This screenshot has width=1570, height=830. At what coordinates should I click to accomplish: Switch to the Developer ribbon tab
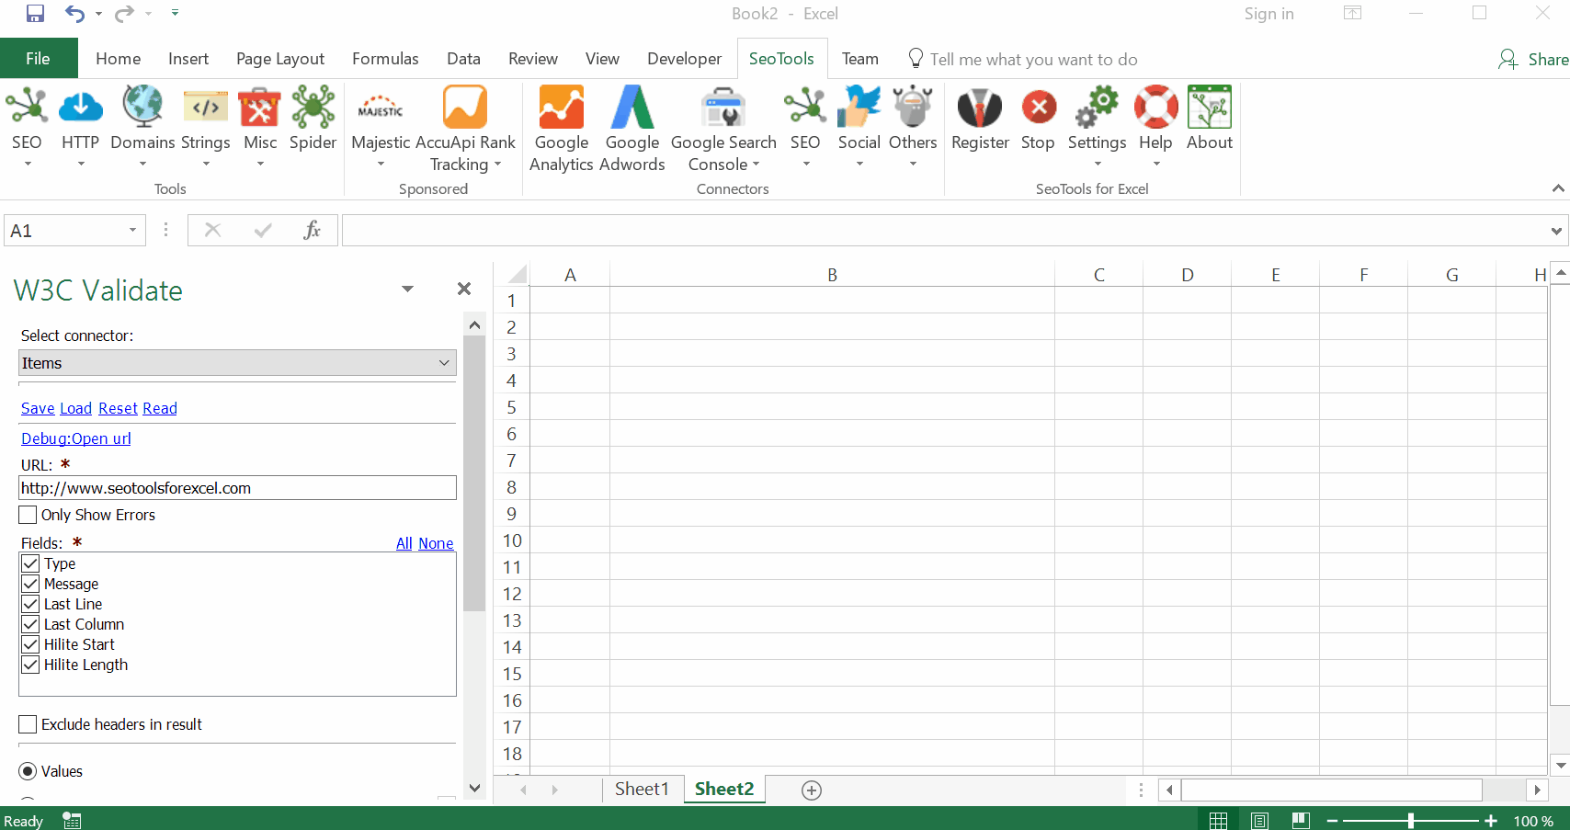684,59
